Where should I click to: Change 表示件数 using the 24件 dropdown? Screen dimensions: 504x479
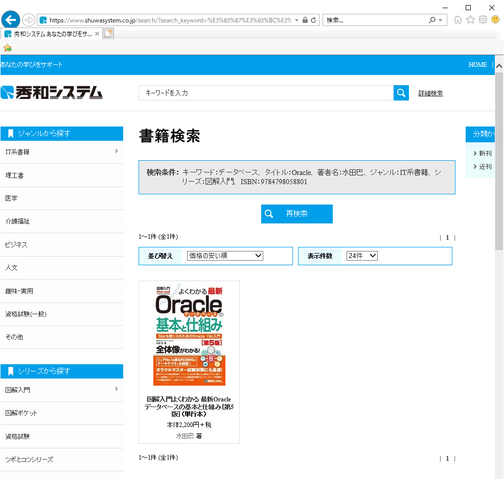361,256
